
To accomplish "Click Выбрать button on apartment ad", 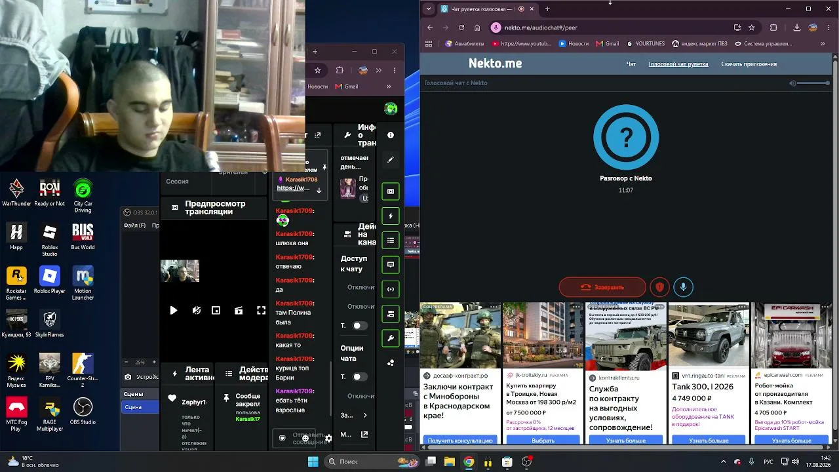I will pos(543,441).
